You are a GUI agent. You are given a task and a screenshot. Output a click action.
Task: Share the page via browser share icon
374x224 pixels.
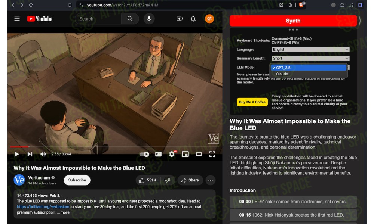[290, 5]
